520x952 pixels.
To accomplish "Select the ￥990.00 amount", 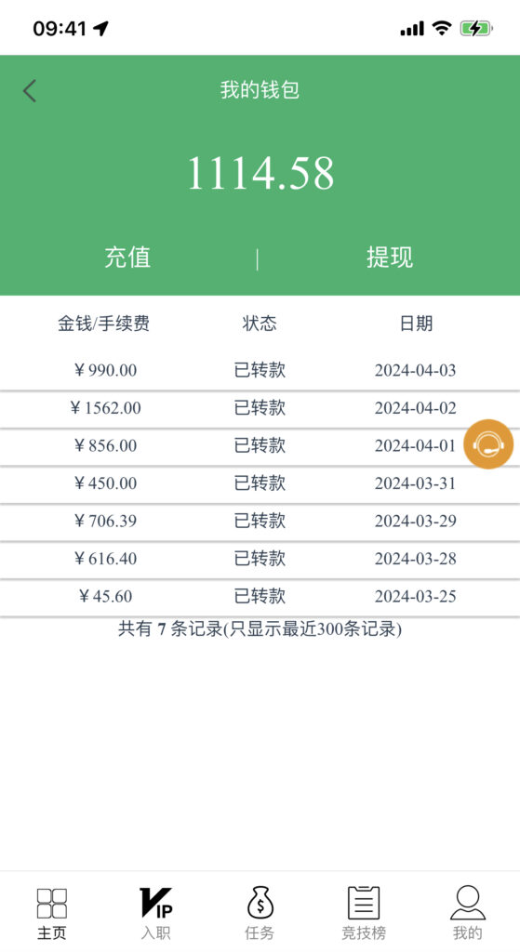I will tap(104, 370).
